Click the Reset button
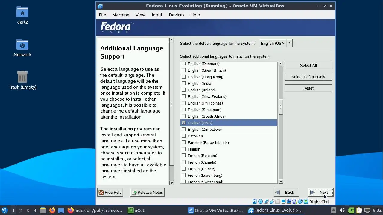 pos(308,88)
